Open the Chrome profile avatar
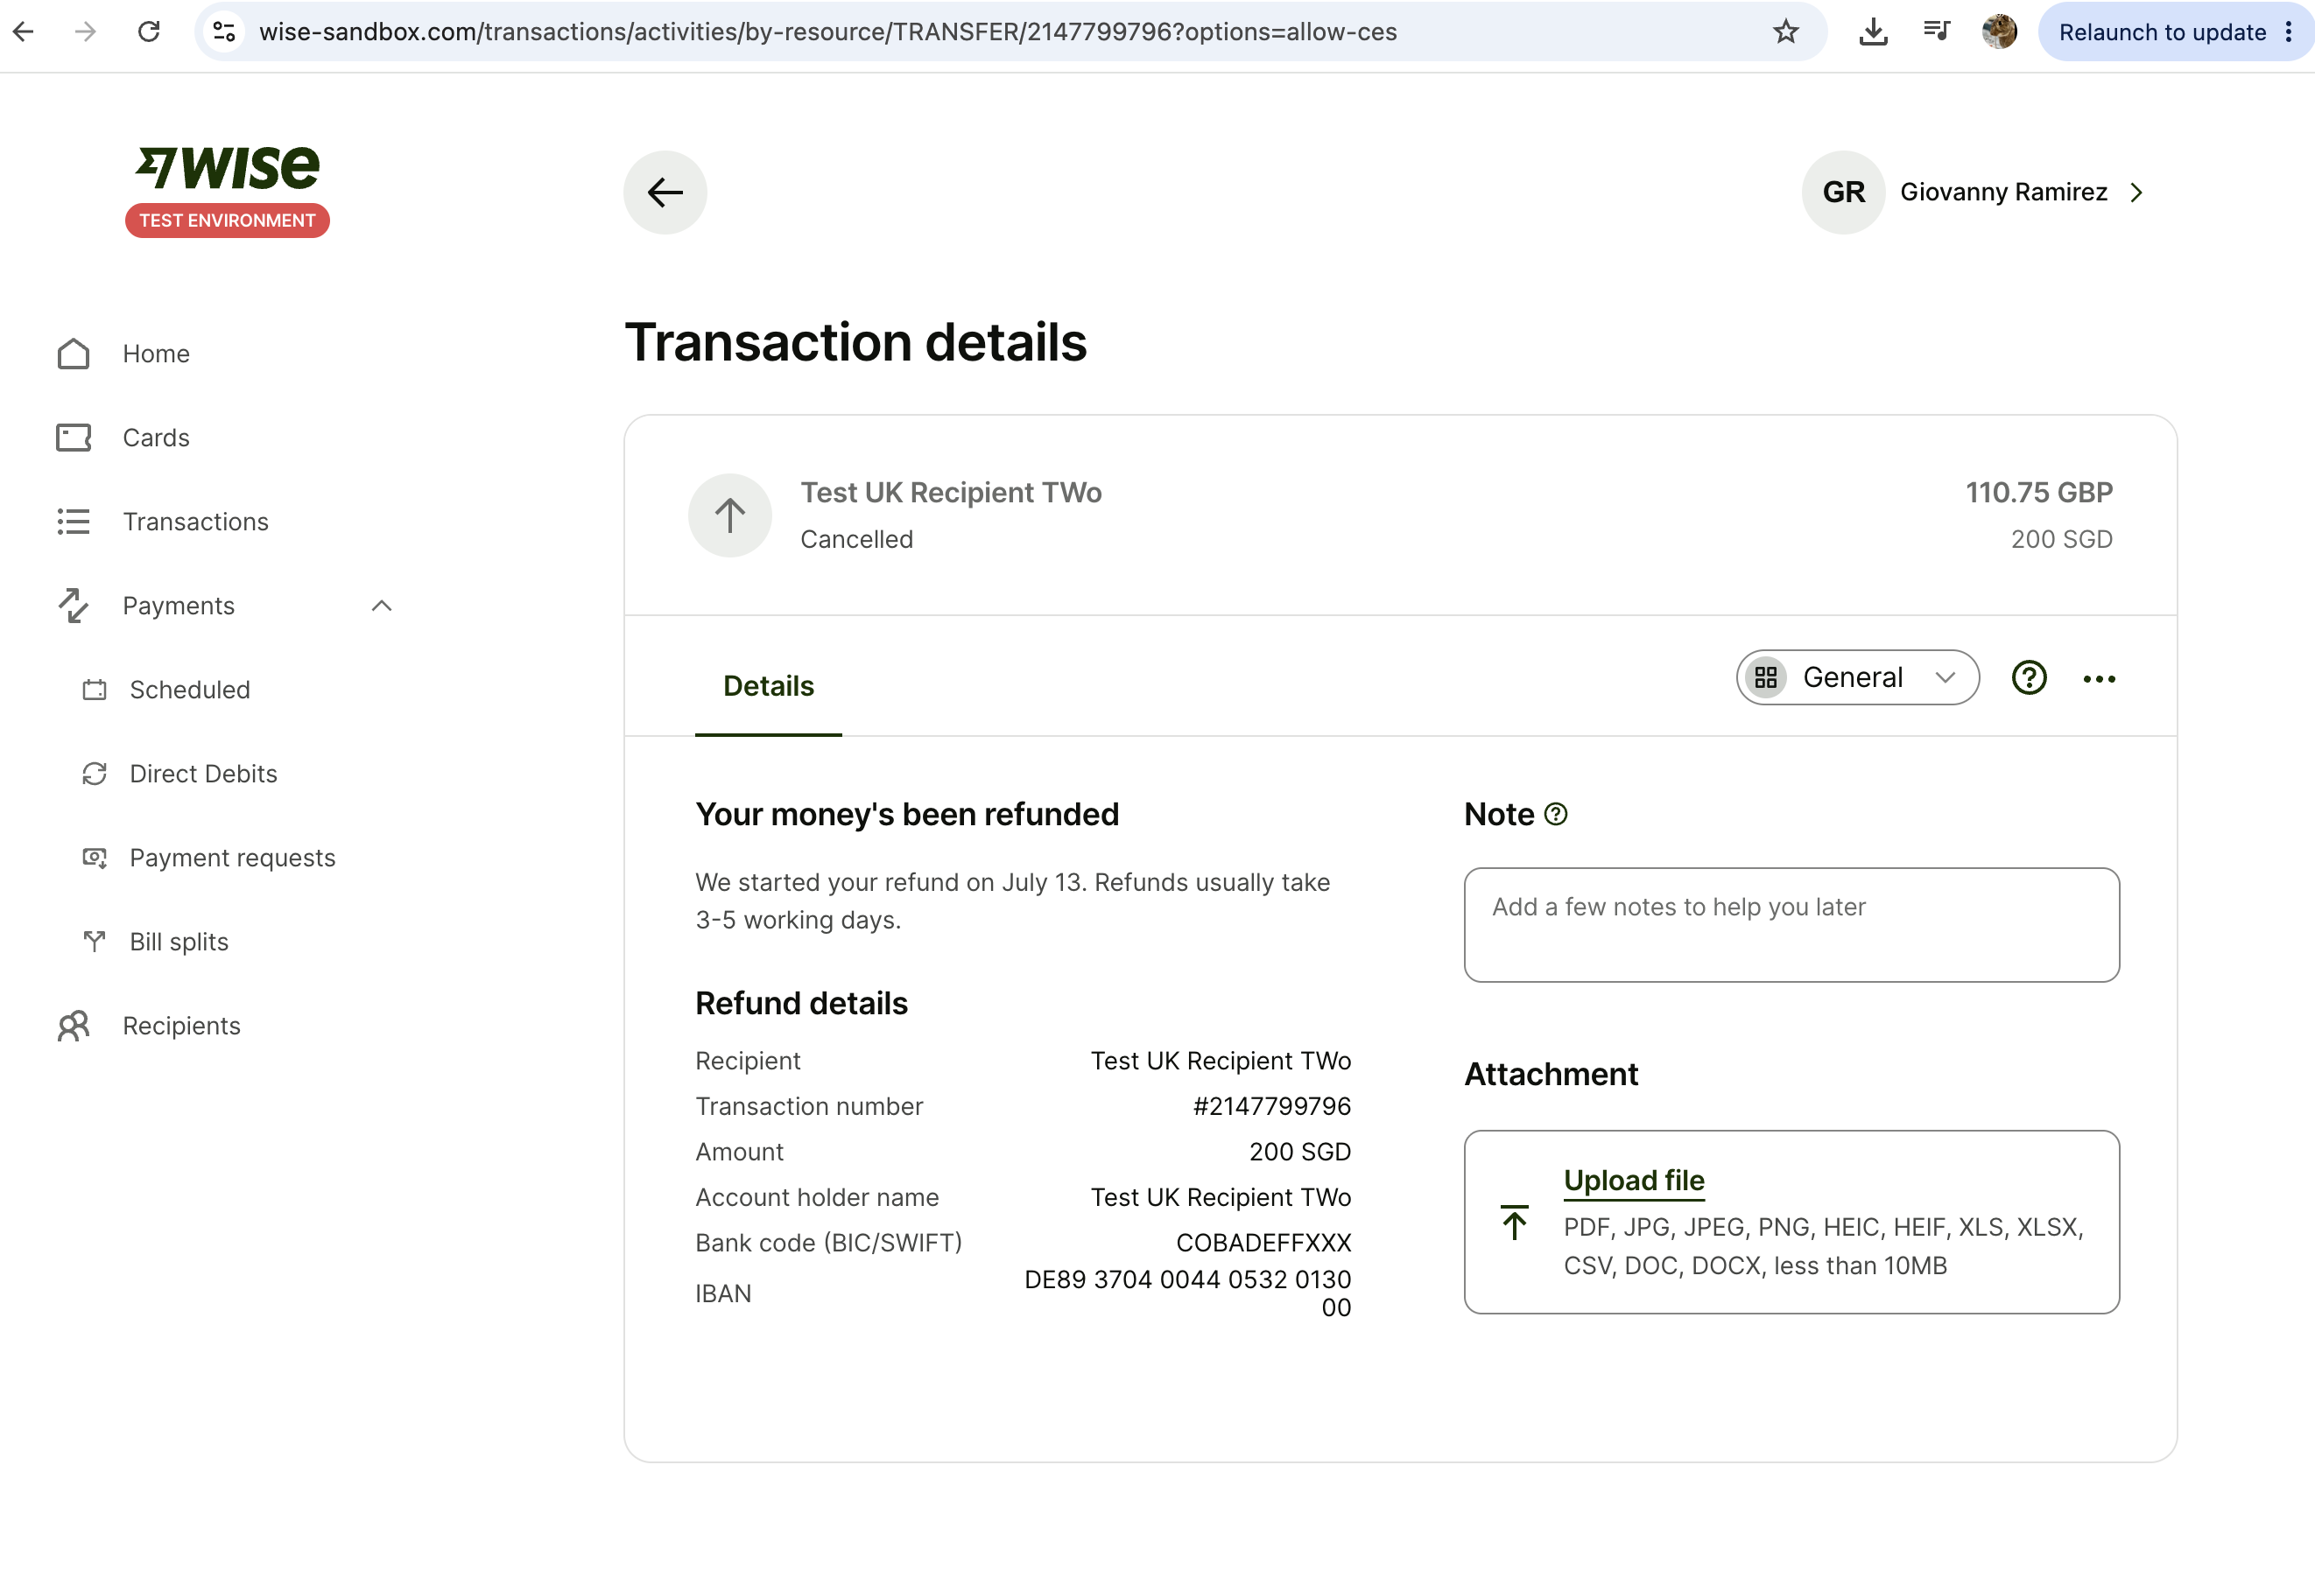This screenshot has height=1570, width=2315. point(1999,32)
